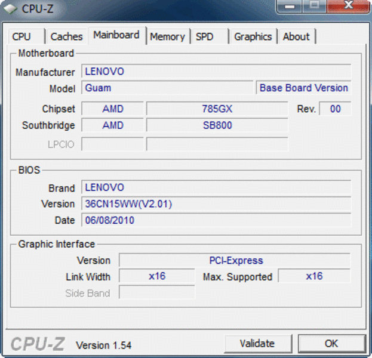Viewport: 372px width, 358px height.
Task: Click the Chipset label
Action: (x=59, y=109)
